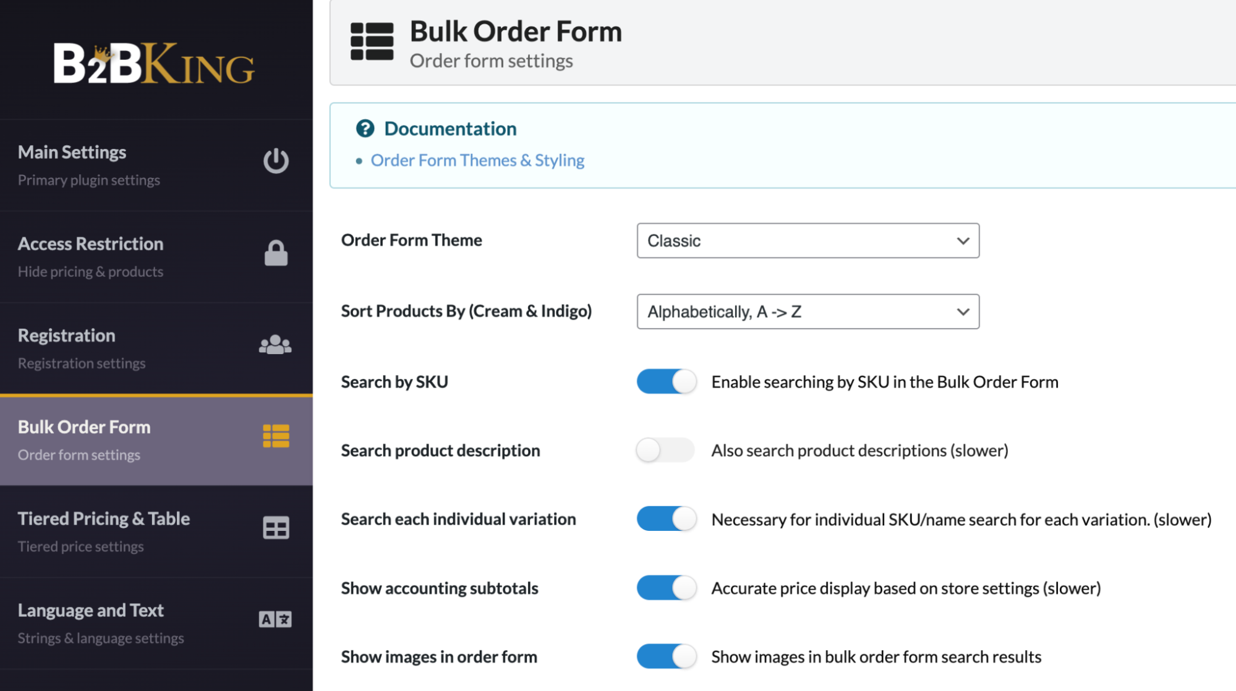This screenshot has width=1236, height=691.
Task: Go to the Access Restriction tab
Action: click(x=156, y=257)
